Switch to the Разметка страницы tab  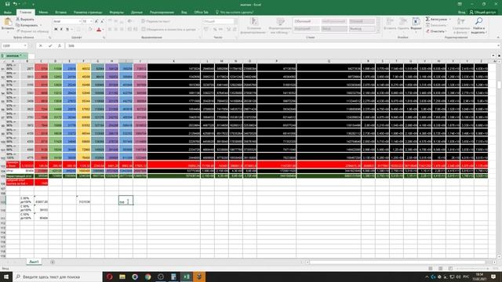pos(88,13)
